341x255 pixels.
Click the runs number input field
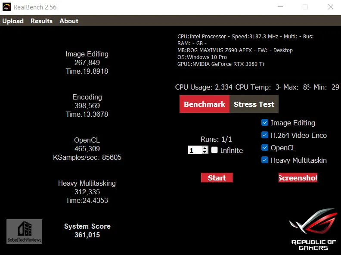[195, 150]
